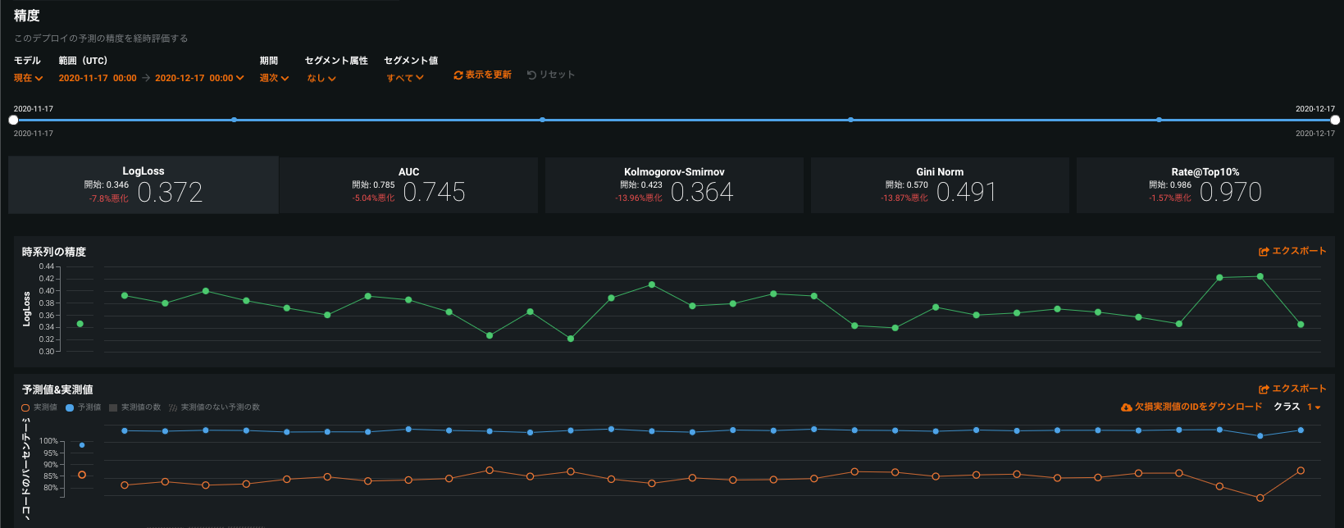Click the refresh icon beside 表示を更新
1344x528 pixels.
tap(458, 75)
